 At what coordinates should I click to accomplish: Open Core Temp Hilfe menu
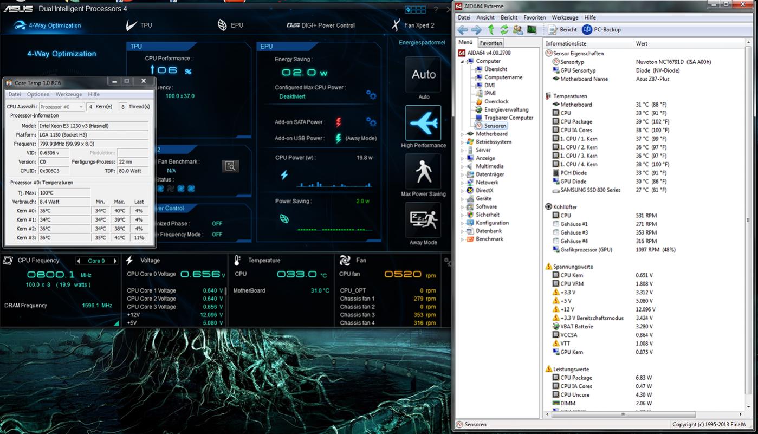(x=94, y=94)
